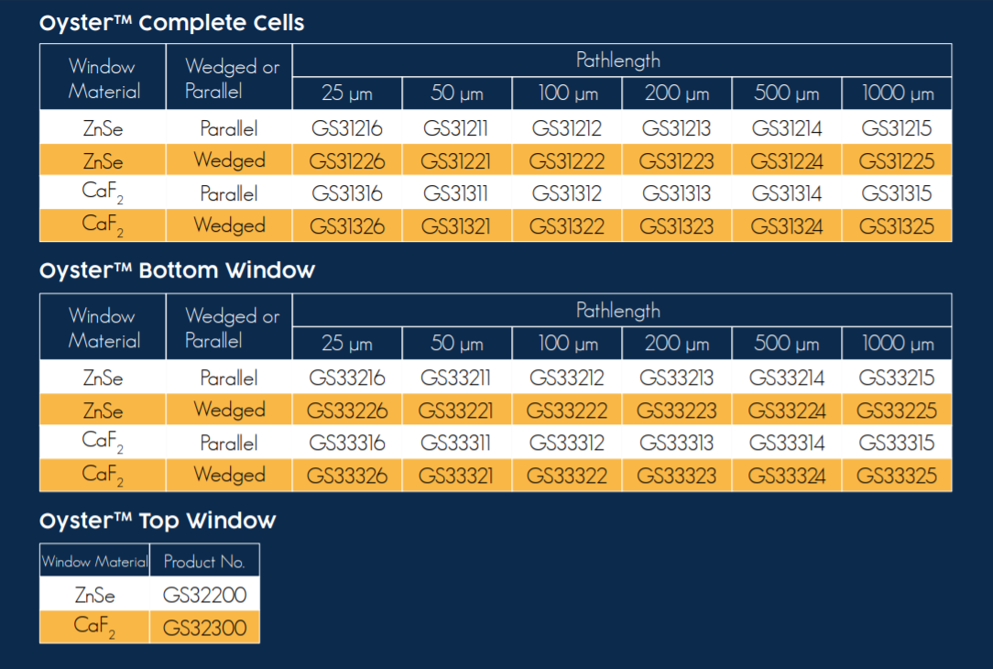Screen dimensions: 993x669
Task: Select wedged CaF2 cell GS31325
Action: pos(897,226)
